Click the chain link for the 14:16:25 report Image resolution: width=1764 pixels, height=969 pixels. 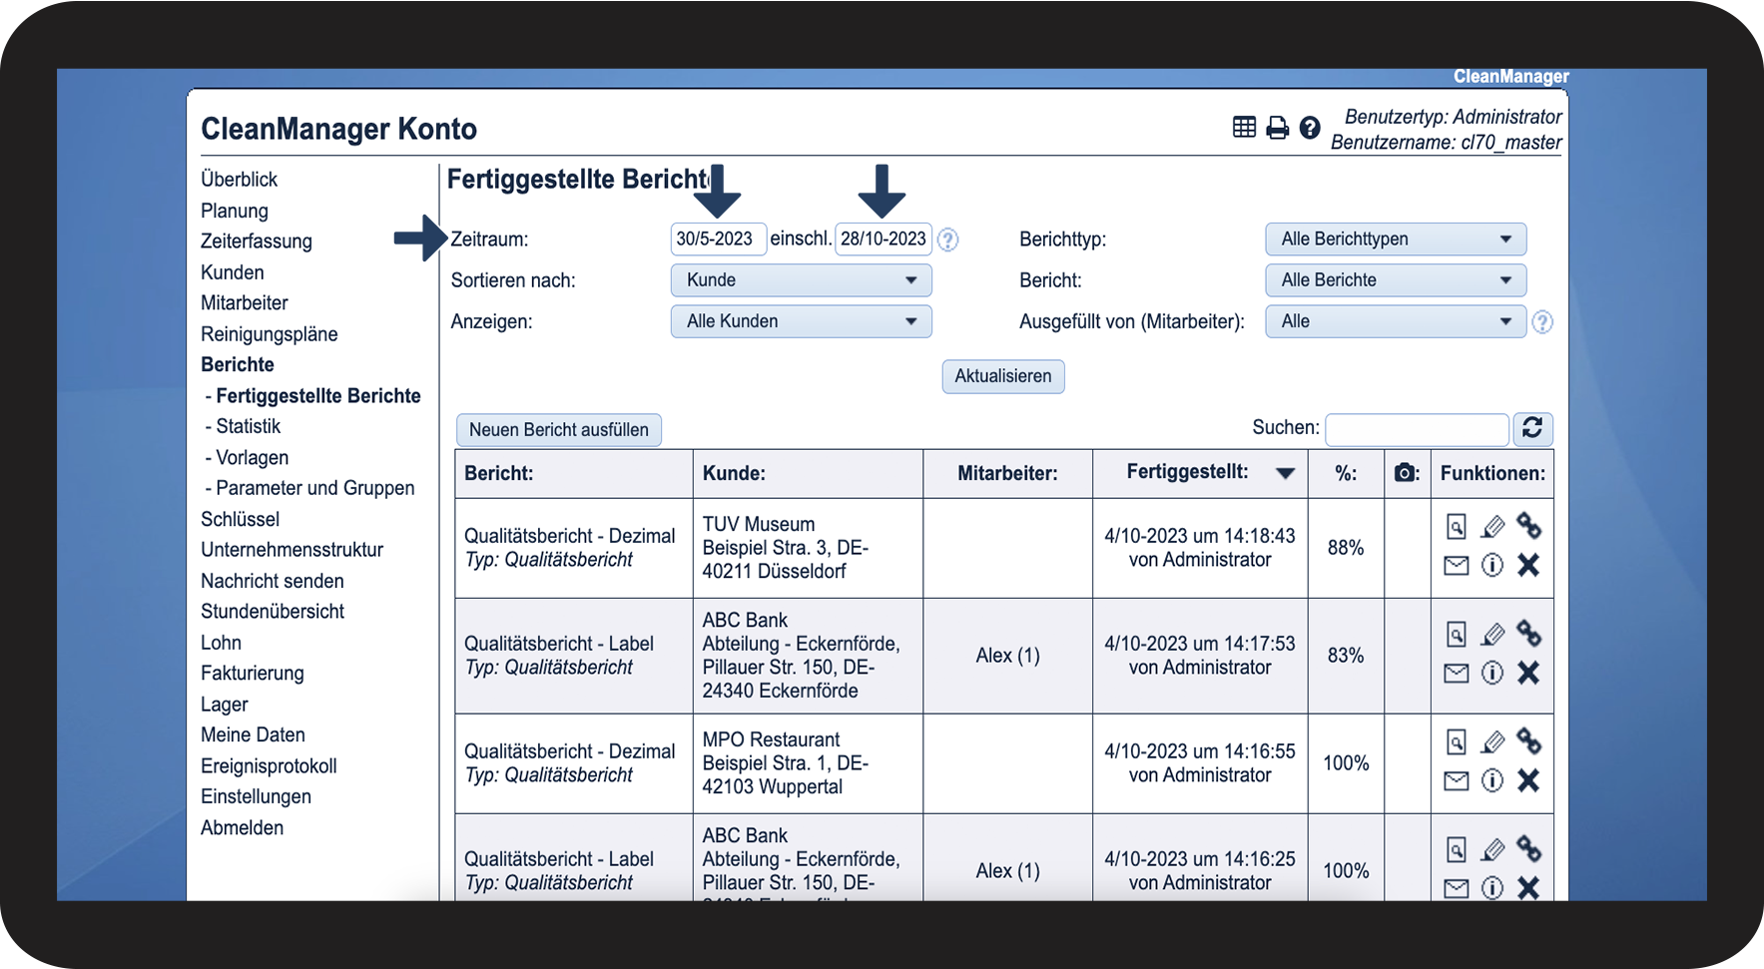(1528, 848)
